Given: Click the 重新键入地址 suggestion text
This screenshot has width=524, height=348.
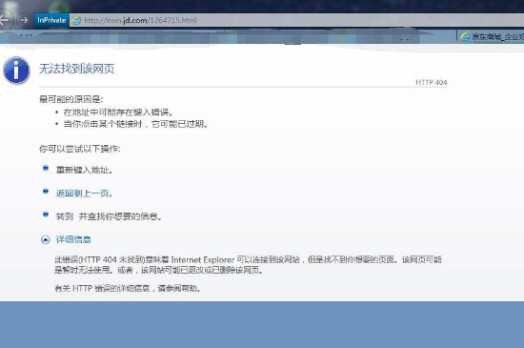Looking at the screenshot, I should click(x=84, y=170).
